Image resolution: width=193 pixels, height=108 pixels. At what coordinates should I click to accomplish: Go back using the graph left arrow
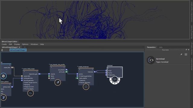click(2, 50)
